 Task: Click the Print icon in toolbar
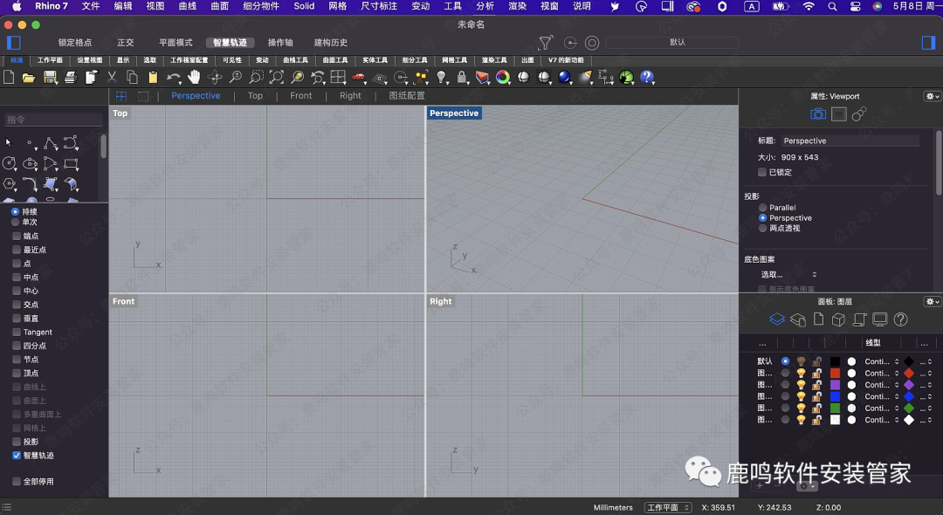click(x=71, y=78)
